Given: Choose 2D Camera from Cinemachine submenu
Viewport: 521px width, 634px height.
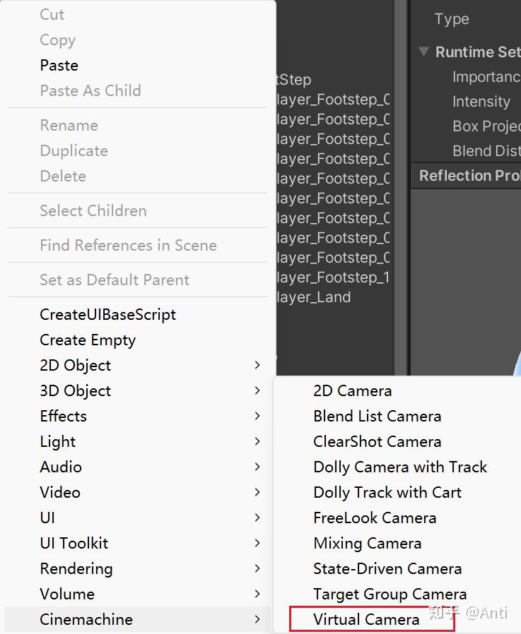Looking at the screenshot, I should (x=352, y=390).
